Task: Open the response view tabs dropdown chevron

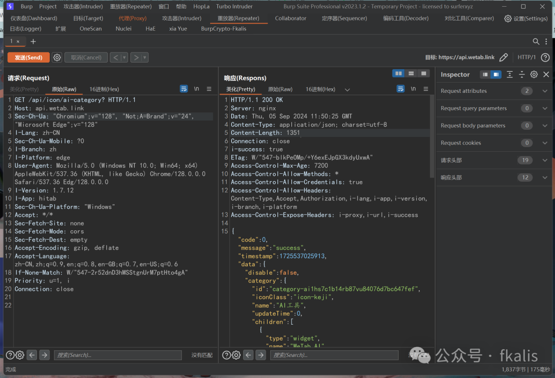Action: coord(347,90)
